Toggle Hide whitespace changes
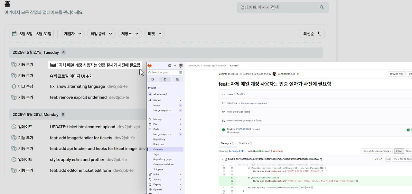This screenshot has width=412, height=194. pyautogui.click(x=377, y=151)
